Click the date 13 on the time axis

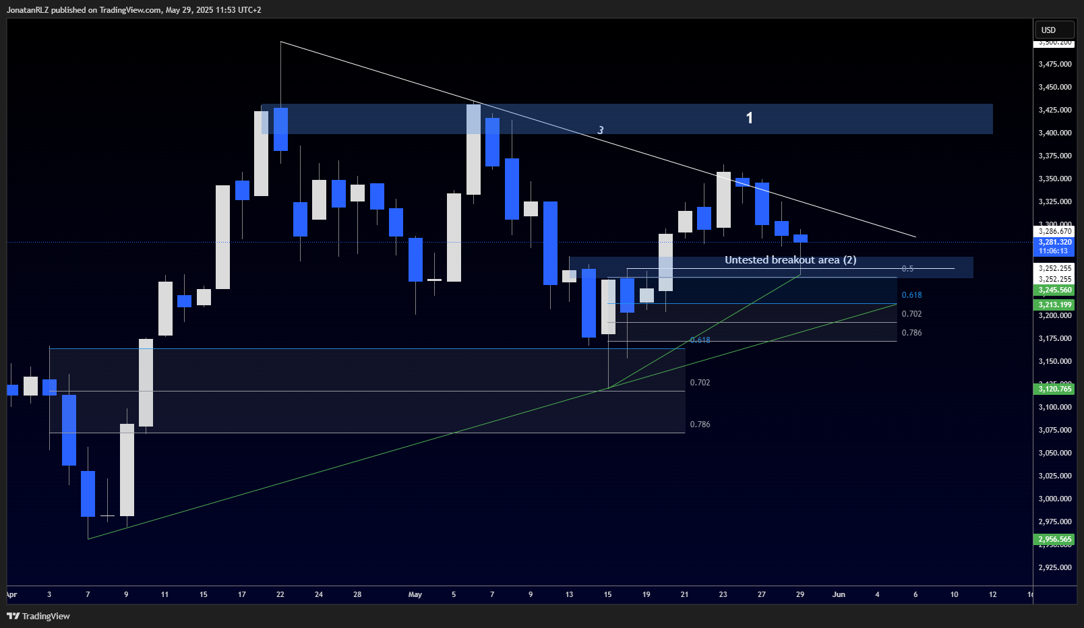(x=569, y=594)
